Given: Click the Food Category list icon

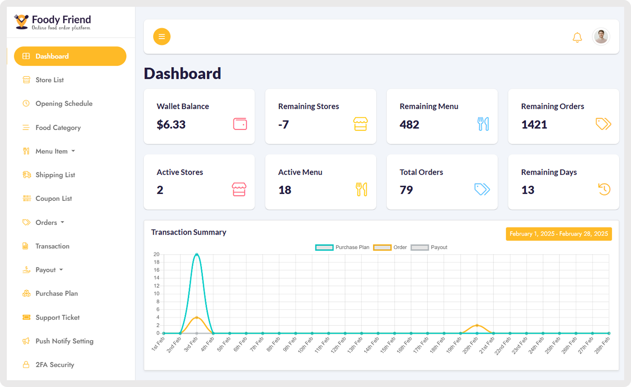Looking at the screenshot, I should (x=26, y=128).
